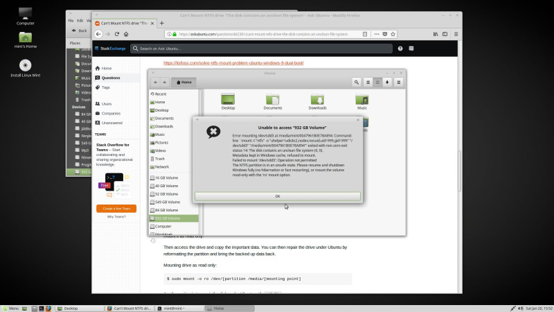Select Computer in the Home window sidebar
Image resolution: width=554 pixels, height=312 pixels.
[174, 227]
